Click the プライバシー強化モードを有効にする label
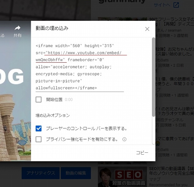 [82, 139]
